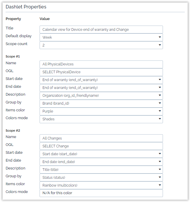Image resolution: width=190 pixels, height=202 pixels.
Task: Open Scope #2 Start date dropdown
Action: [101, 154]
